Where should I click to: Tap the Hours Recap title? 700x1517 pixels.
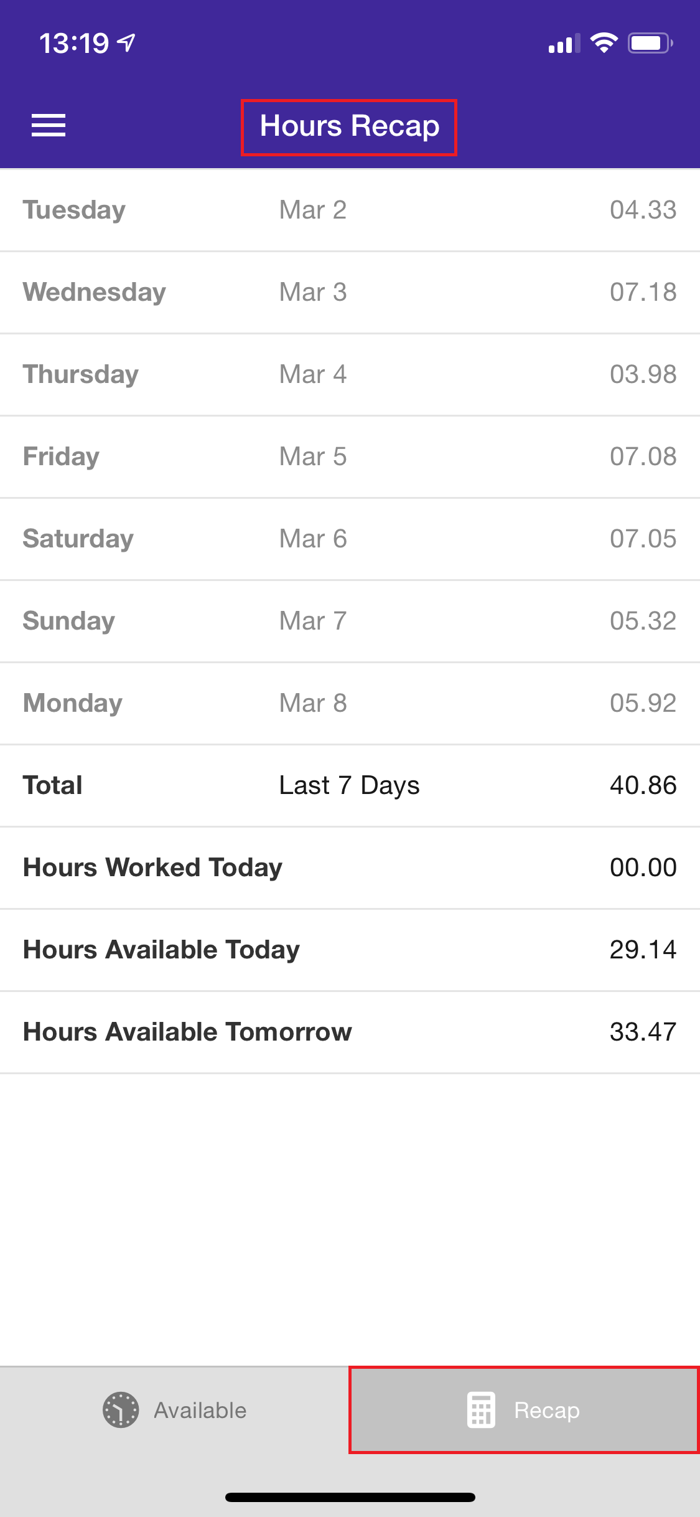[x=349, y=126]
